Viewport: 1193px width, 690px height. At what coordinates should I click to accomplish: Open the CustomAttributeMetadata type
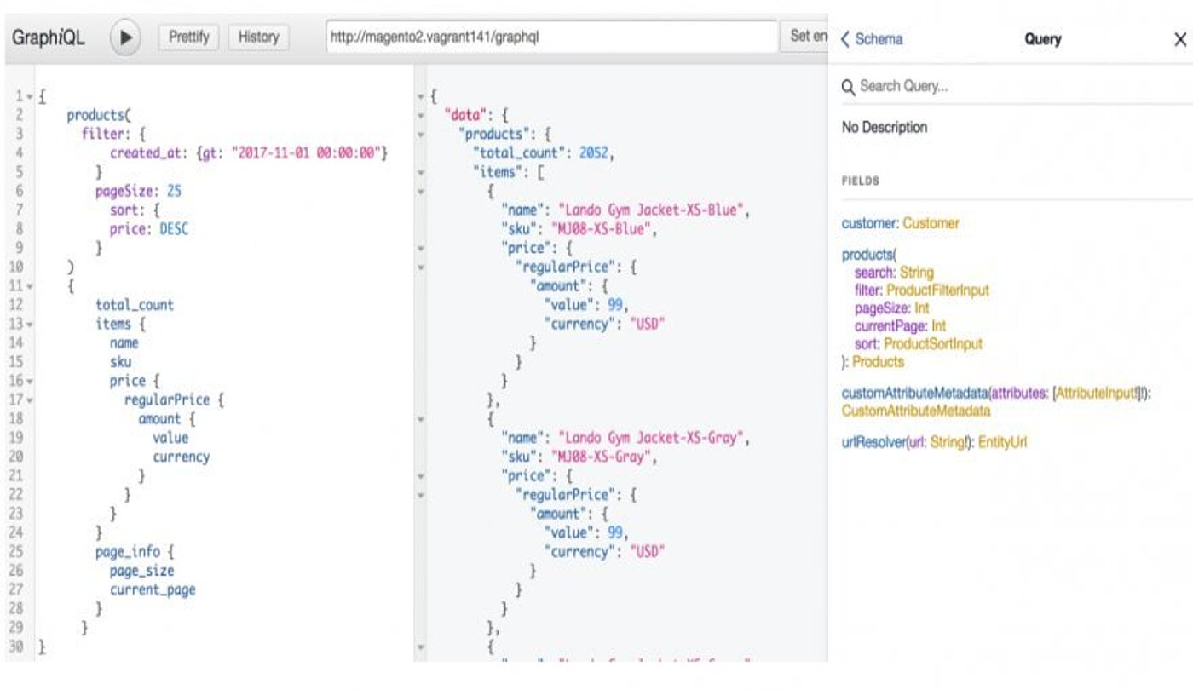[916, 411]
